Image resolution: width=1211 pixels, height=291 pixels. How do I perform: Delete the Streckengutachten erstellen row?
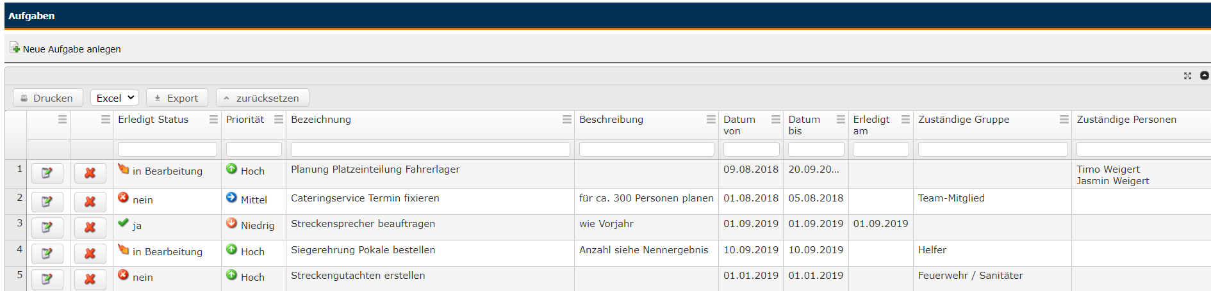point(90,279)
